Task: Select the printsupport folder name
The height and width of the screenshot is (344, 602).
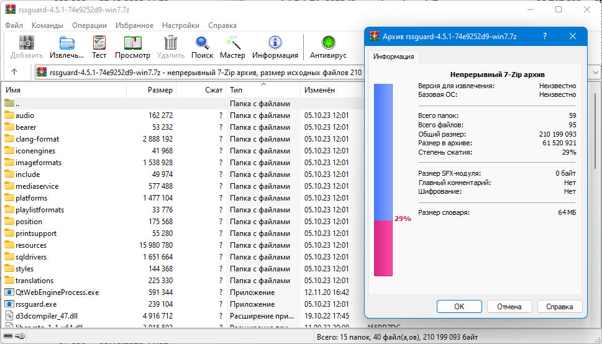Action: (36, 233)
